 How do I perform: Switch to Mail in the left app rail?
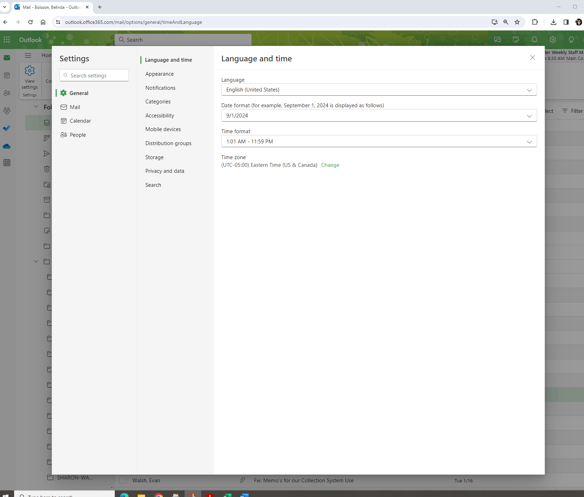[x=7, y=58]
